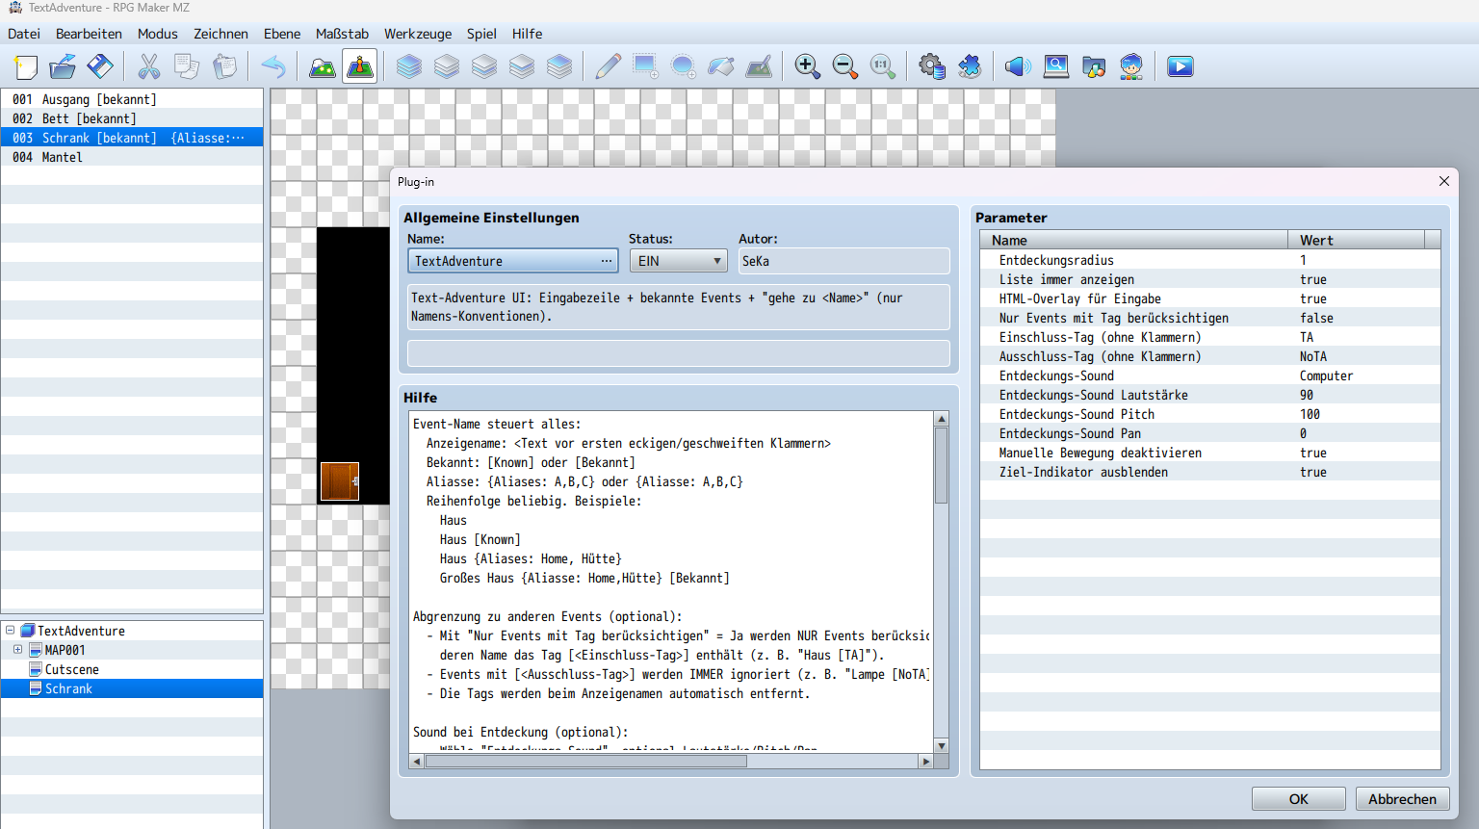
Task: Open project using the folder icon
Action: tap(63, 66)
